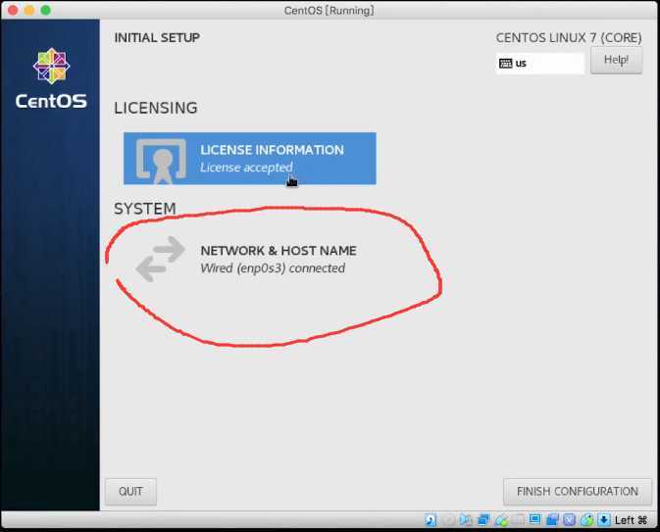Close the CentOS VM window with red button

[x=13, y=10]
